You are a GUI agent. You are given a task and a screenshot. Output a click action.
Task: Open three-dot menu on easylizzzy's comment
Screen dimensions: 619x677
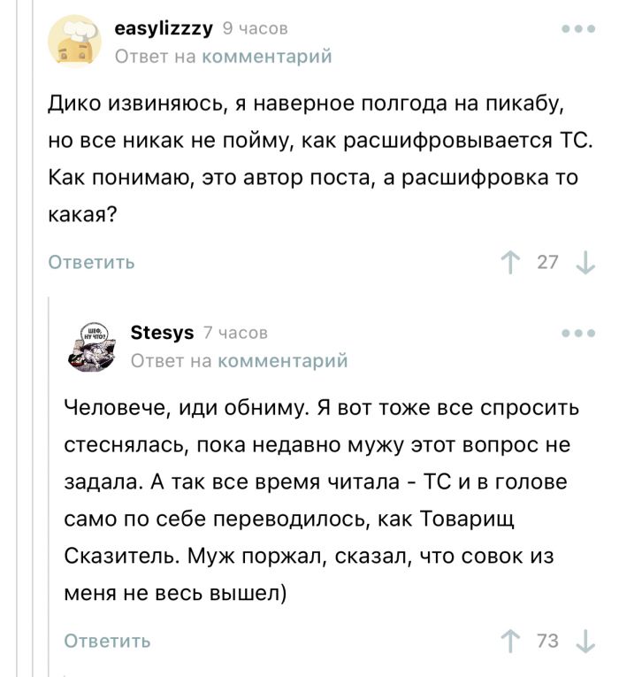pos(578,29)
